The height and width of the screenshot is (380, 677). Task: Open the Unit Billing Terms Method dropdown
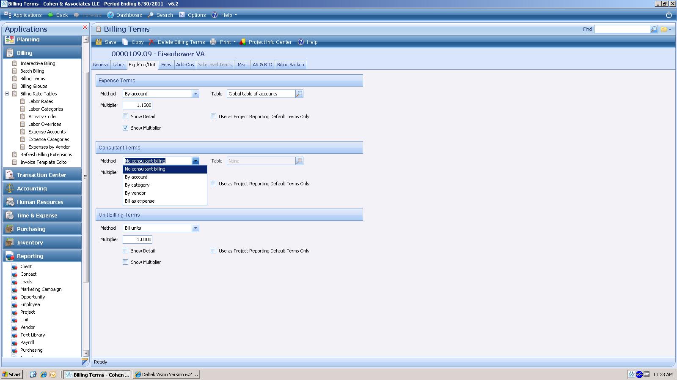(195, 228)
